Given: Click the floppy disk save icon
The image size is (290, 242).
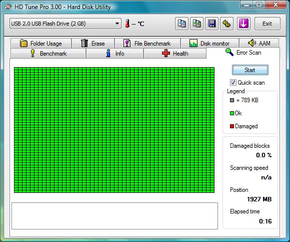Looking at the screenshot, I should [x=211, y=24].
